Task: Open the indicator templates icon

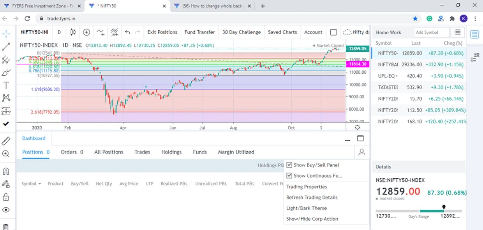Action: (x=115, y=32)
